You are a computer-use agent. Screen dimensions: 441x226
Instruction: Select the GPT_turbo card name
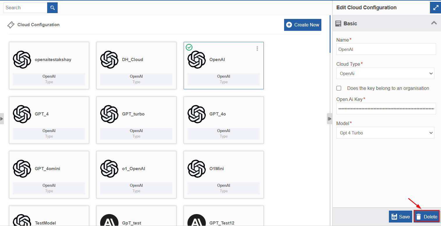click(133, 114)
